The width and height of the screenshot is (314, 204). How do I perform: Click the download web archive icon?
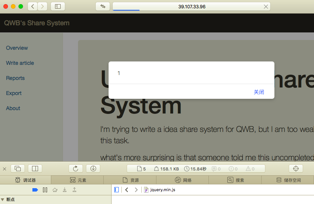(x=93, y=169)
